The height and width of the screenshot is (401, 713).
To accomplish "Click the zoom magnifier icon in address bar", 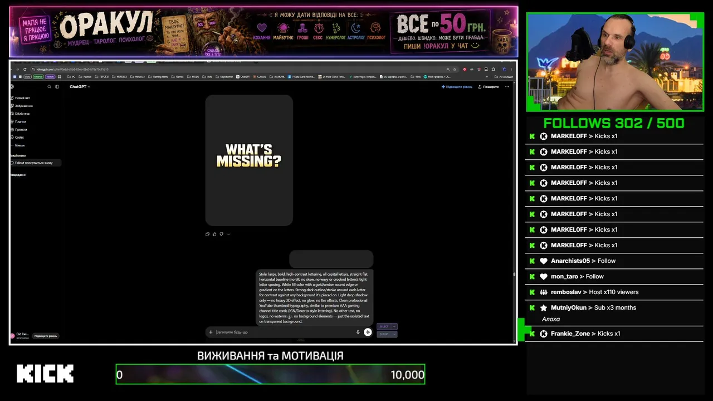I will 447,69.
